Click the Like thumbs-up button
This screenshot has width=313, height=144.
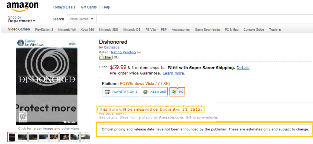coord(106,57)
